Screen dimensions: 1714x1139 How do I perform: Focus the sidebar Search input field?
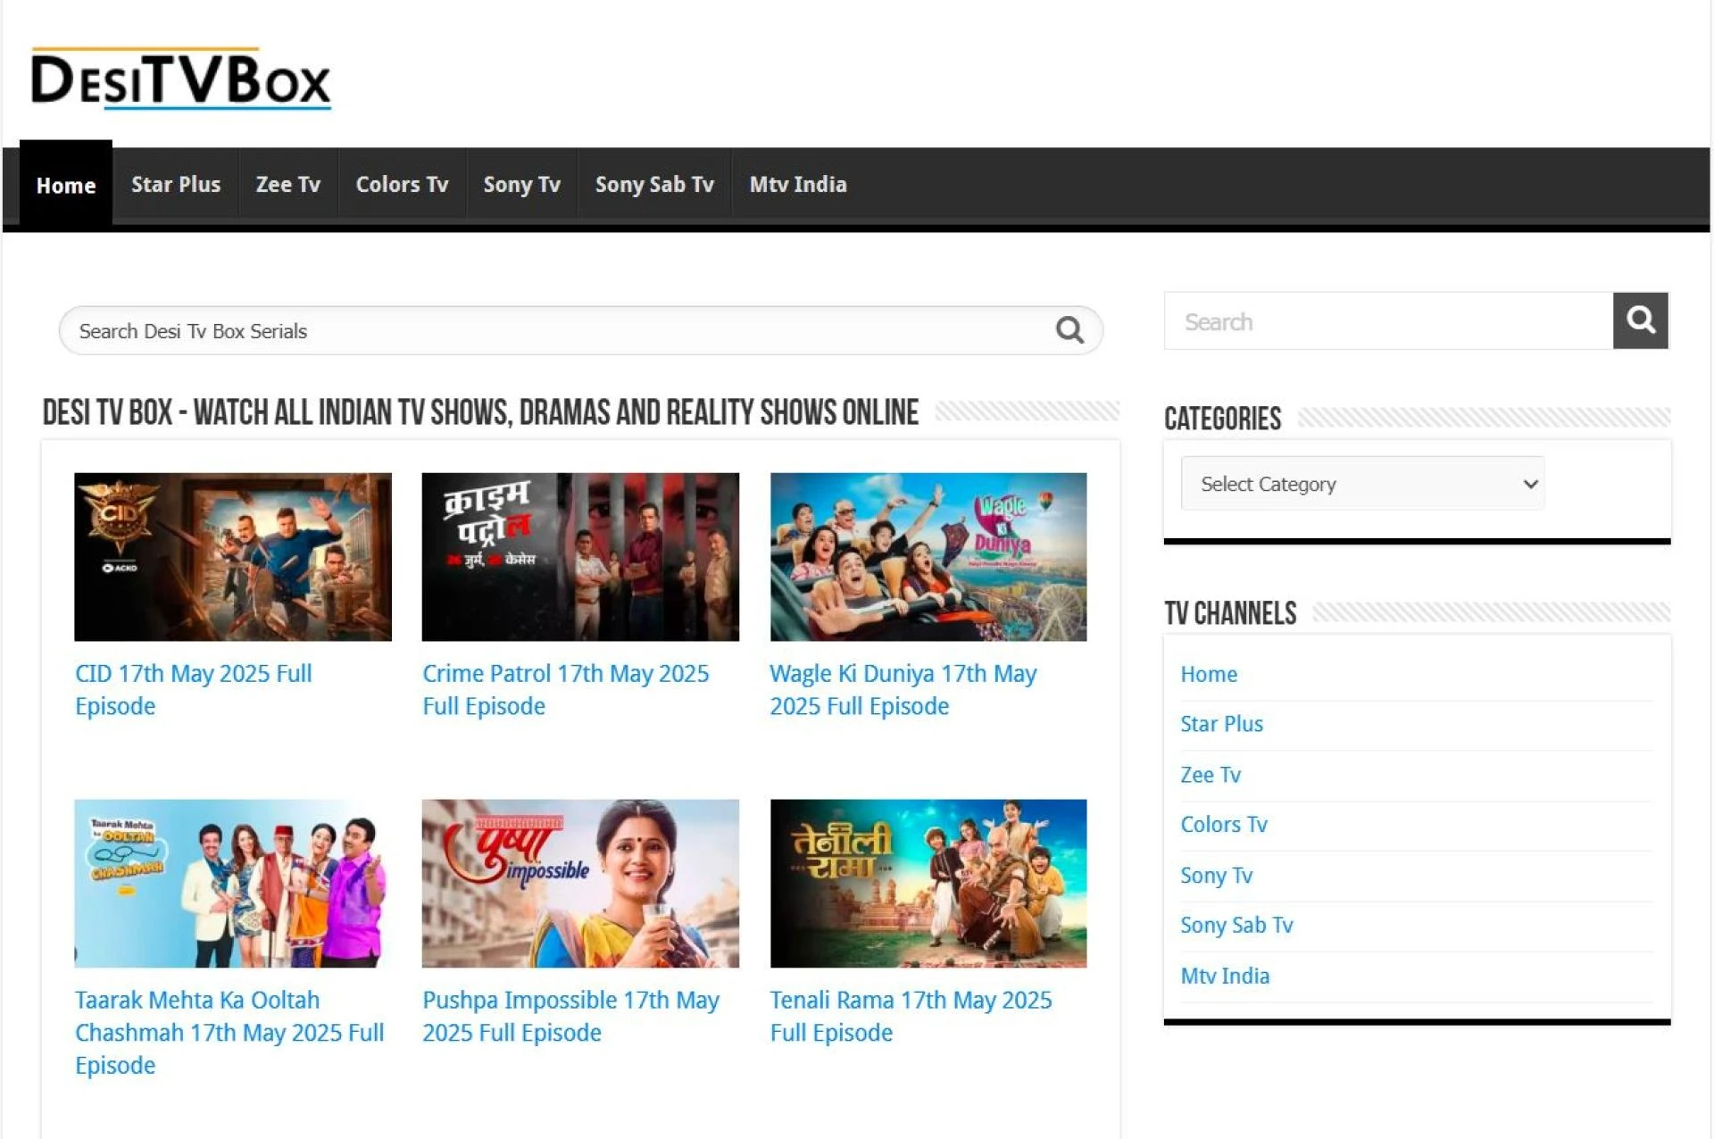coord(1388,320)
